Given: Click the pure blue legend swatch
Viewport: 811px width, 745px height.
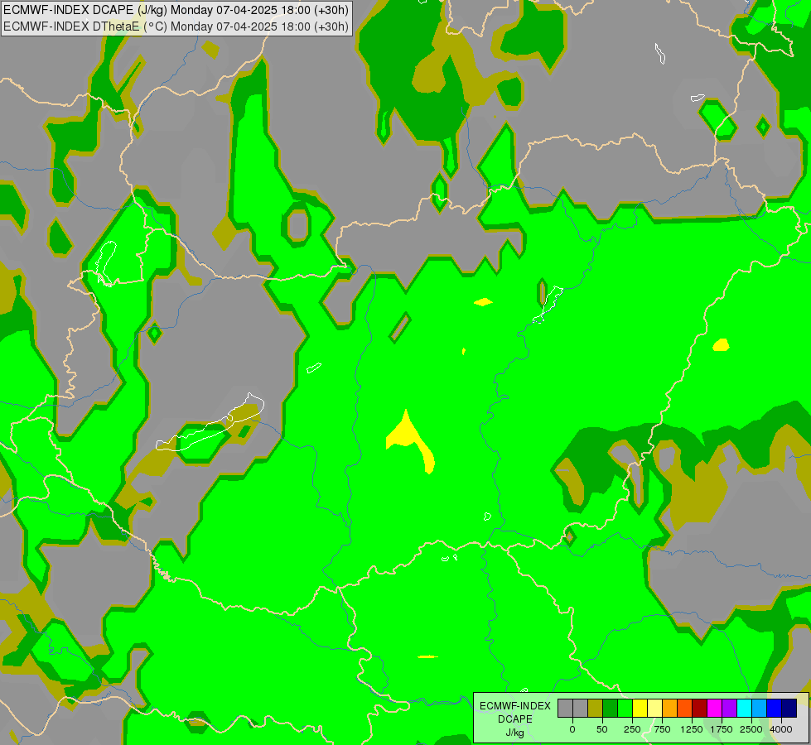Looking at the screenshot, I should (775, 709).
